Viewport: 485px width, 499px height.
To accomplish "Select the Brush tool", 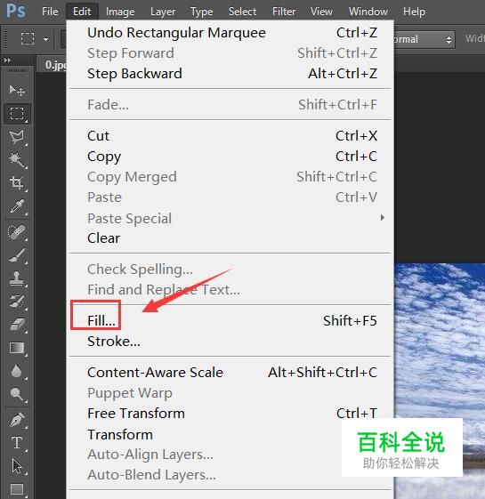I will (x=17, y=255).
